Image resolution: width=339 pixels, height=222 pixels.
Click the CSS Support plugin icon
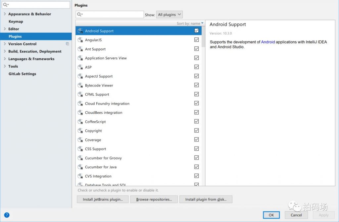(80, 149)
